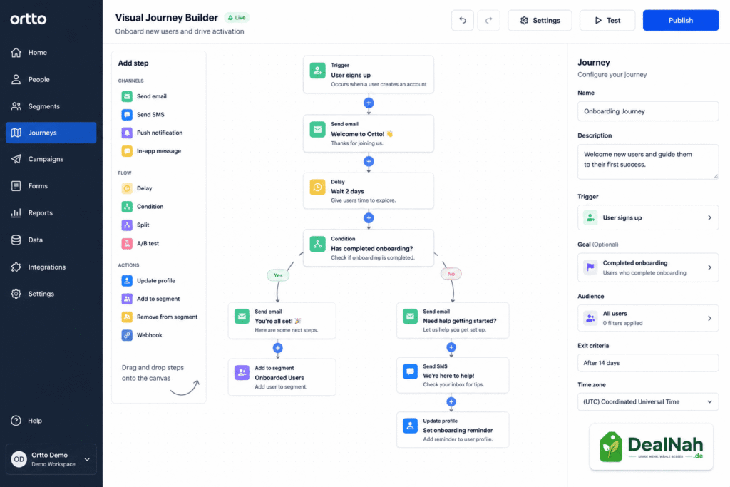
Task: Click plus below We're here to help SMS
Action: coord(451,402)
